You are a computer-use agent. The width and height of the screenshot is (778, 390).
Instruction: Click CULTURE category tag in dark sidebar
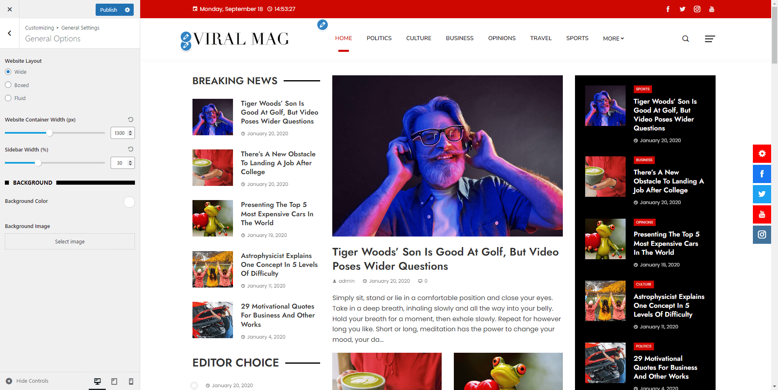pos(644,284)
